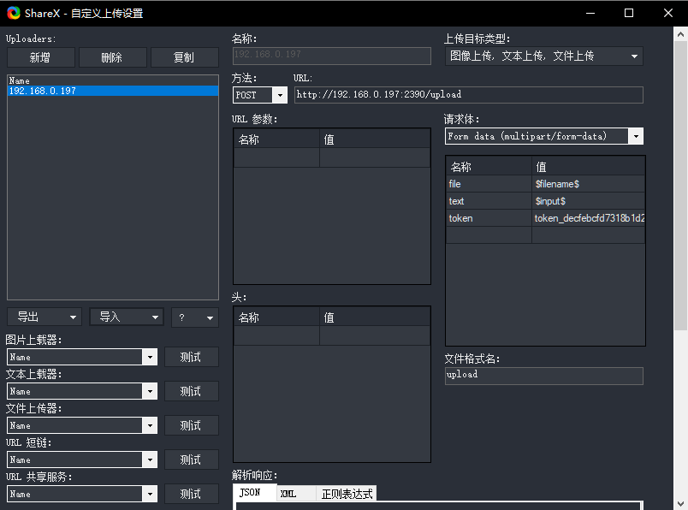This screenshot has height=510, width=688.
Task: Test the 文本上载器 with 测试 button
Action: coord(192,391)
